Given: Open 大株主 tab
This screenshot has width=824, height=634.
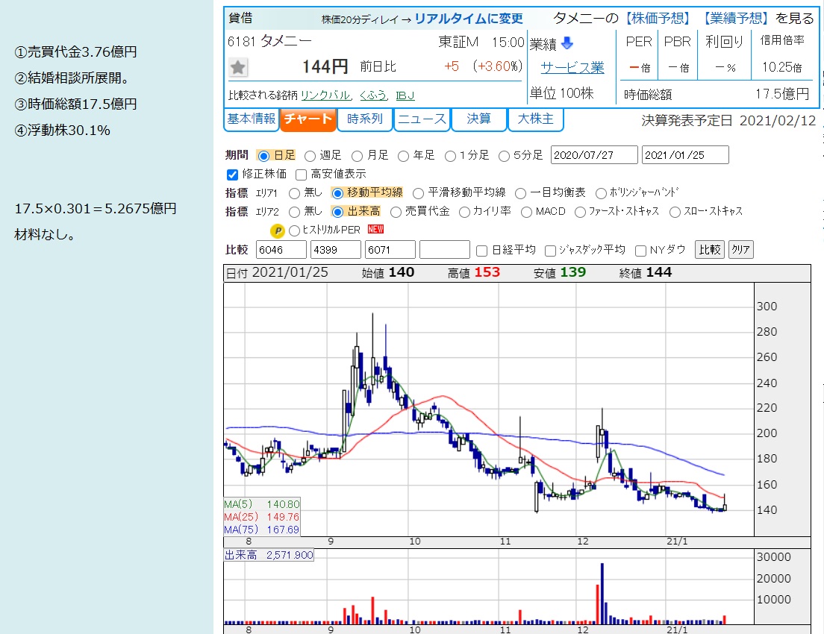Looking at the screenshot, I should [535, 119].
